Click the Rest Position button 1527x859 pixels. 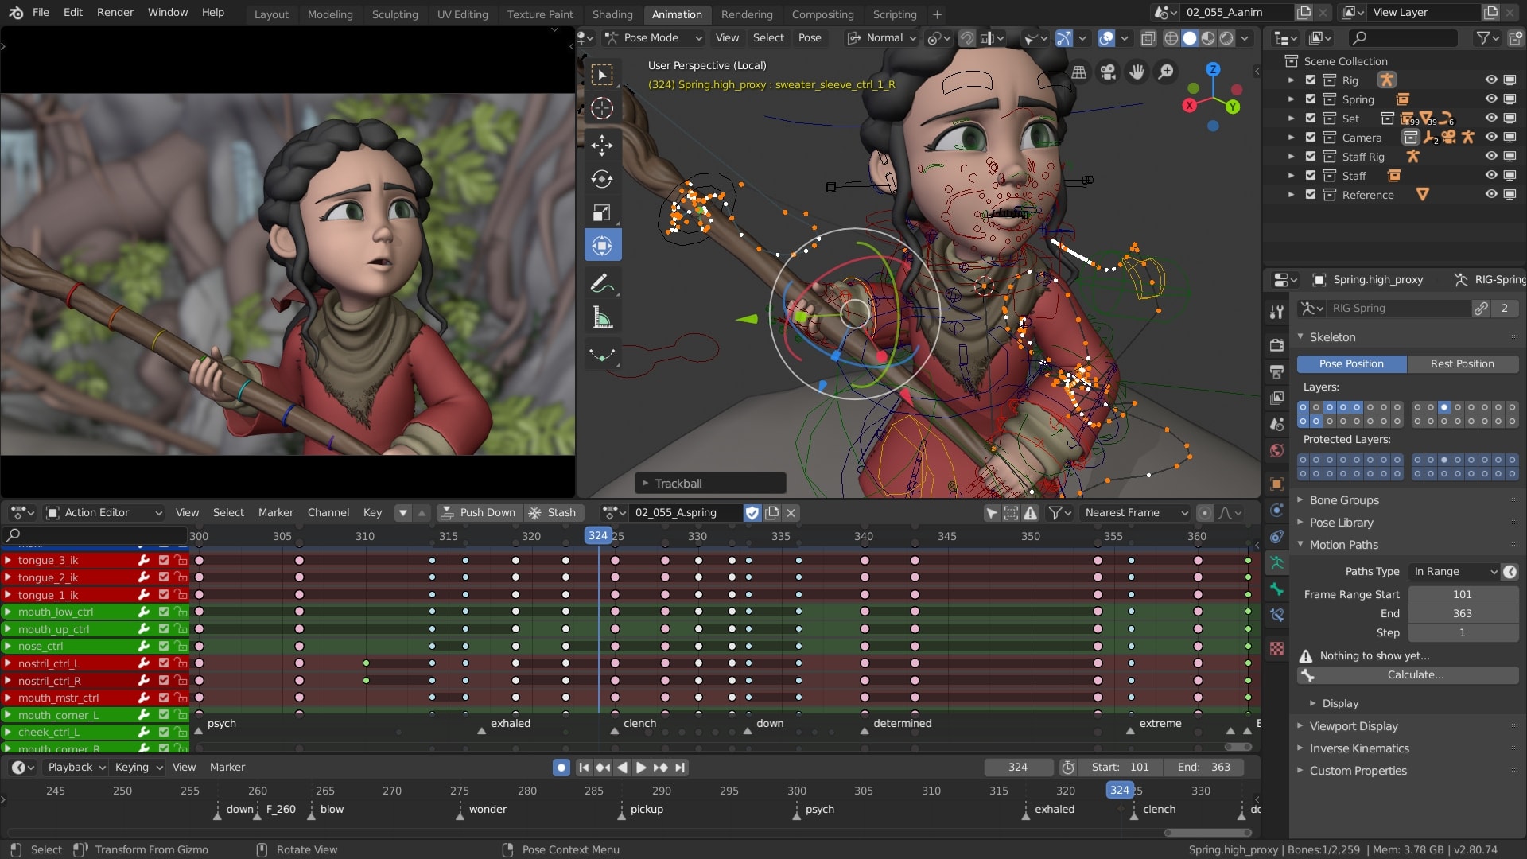[x=1463, y=362]
